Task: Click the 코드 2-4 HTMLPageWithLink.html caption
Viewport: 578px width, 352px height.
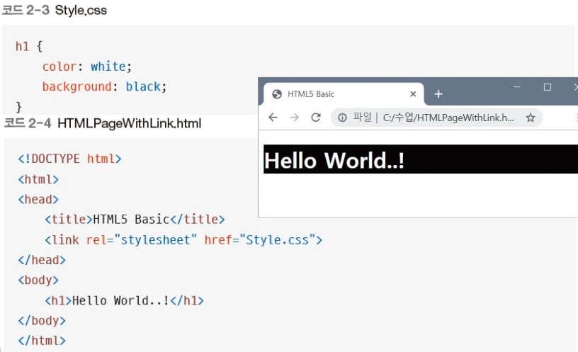Action: 103,123
